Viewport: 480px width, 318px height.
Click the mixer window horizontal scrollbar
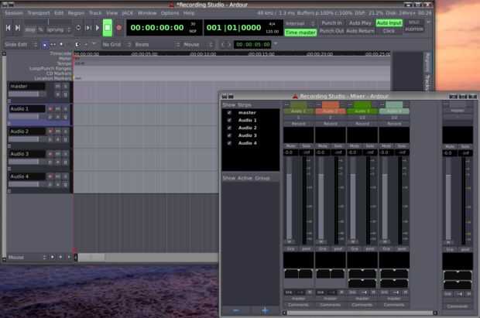pos(360,313)
